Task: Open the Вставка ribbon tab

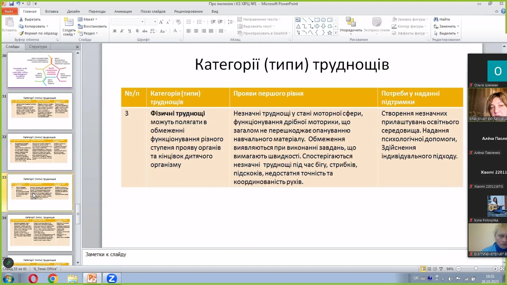Action: [51, 11]
